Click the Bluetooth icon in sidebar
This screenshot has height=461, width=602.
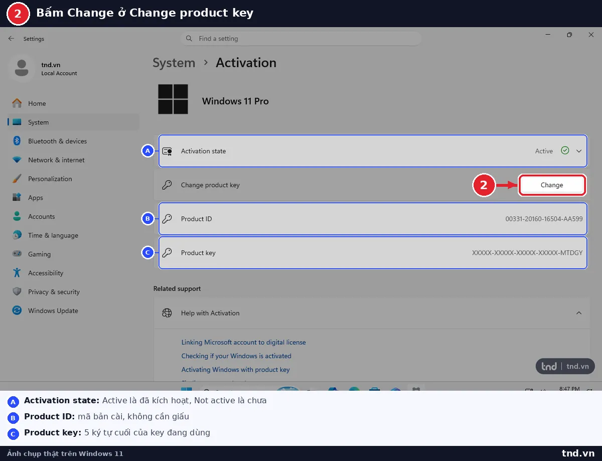[x=17, y=141]
